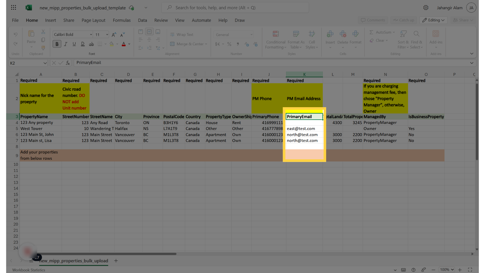Open Conditional Formatting icon
This screenshot has width=485, height=273.
coord(276,34)
